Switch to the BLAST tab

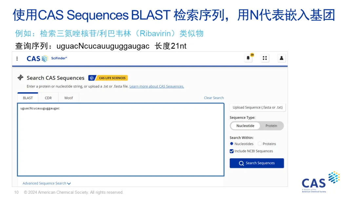(x=28, y=98)
